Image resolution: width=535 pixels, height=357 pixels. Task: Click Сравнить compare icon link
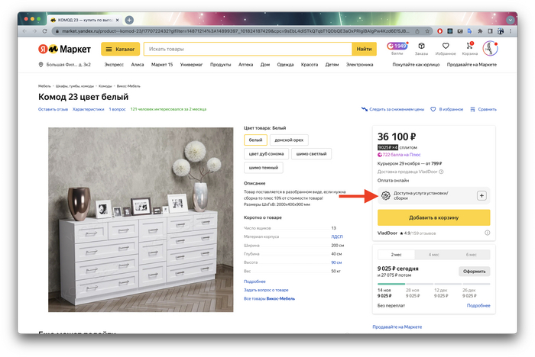click(484, 109)
